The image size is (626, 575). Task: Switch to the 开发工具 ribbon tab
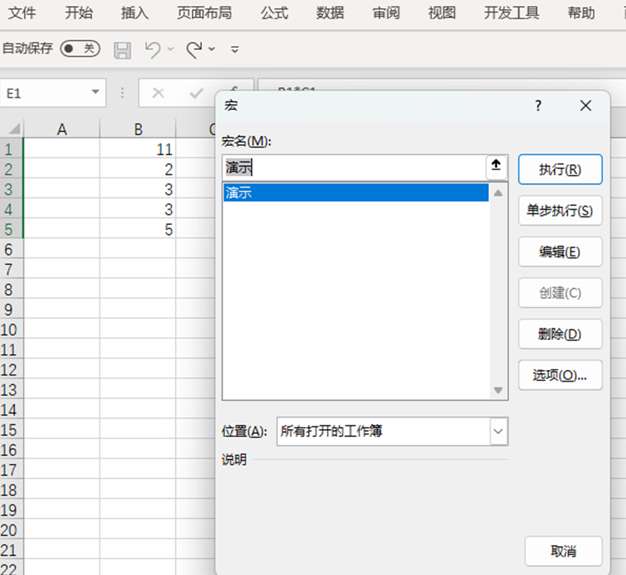click(x=511, y=13)
